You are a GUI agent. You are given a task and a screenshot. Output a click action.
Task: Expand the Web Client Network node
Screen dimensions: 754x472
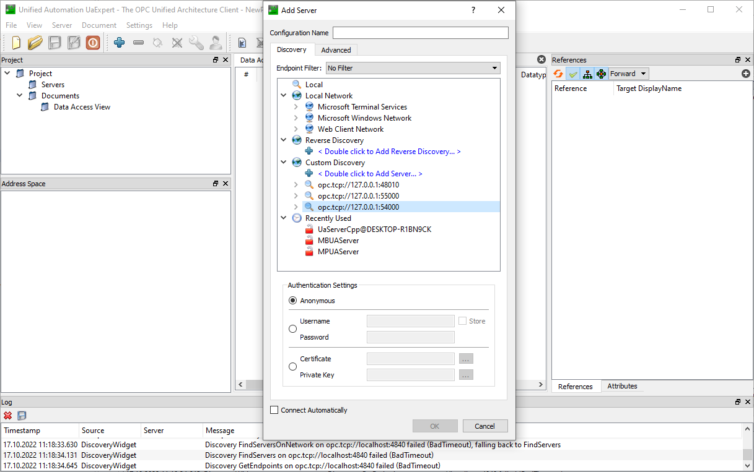click(x=296, y=129)
